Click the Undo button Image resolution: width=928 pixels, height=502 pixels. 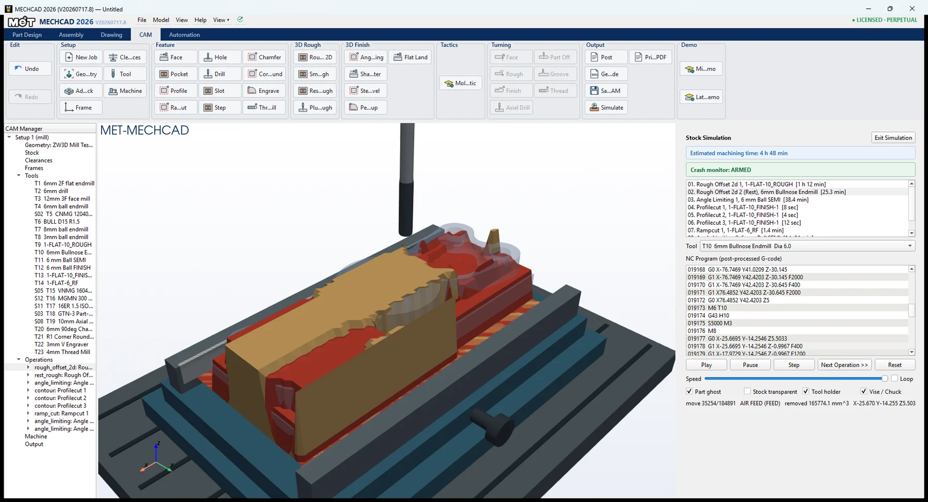pos(30,69)
